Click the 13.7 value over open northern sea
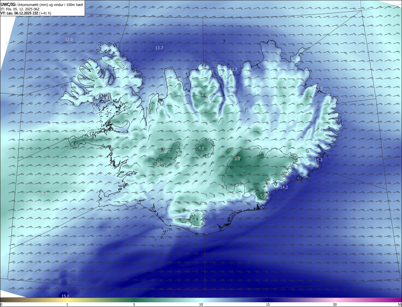Viewport: 402px width, 307px height. coord(159,48)
